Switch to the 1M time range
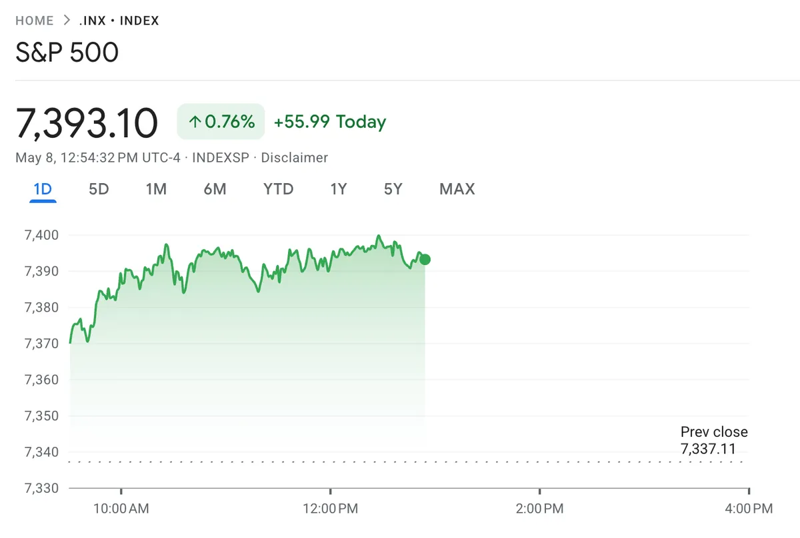Image resolution: width=800 pixels, height=538 pixels. point(156,189)
